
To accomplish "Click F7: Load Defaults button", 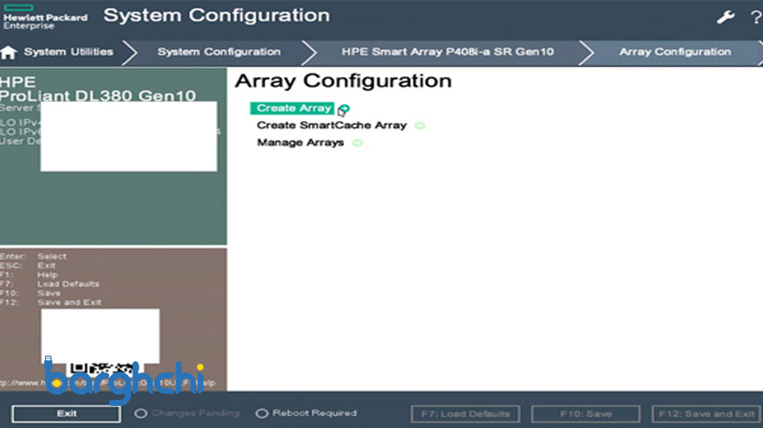I will click(x=465, y=414).
